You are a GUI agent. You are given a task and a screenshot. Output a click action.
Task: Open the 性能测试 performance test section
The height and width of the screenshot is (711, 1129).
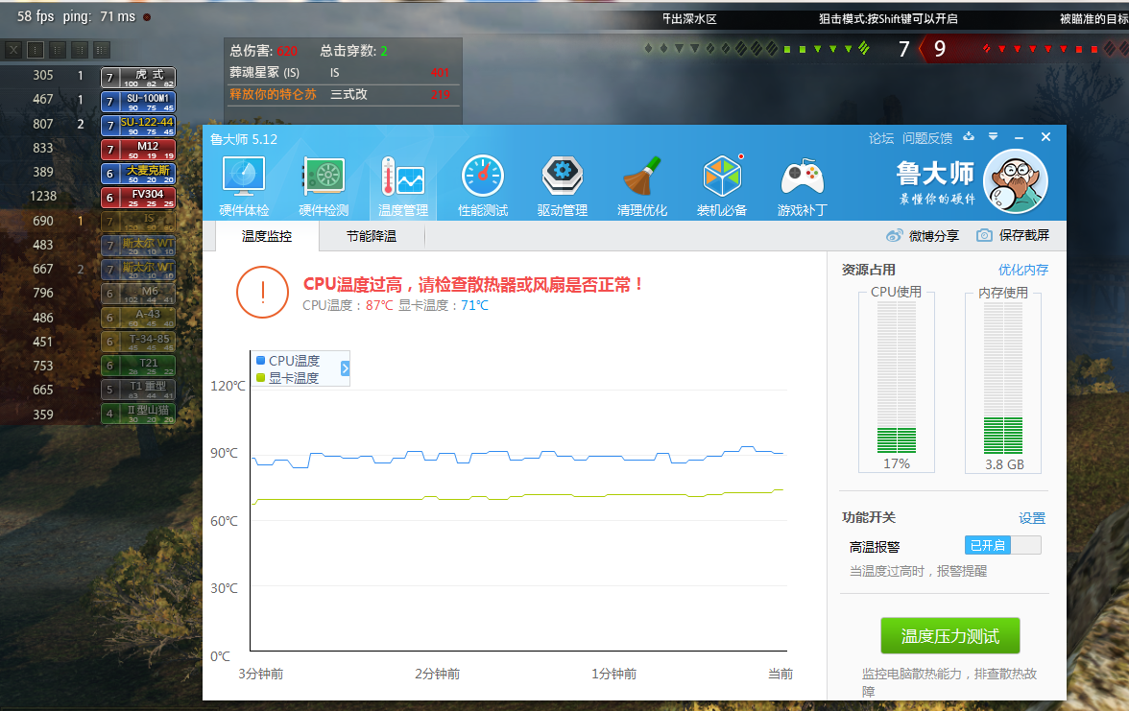(x=482, y=186)
